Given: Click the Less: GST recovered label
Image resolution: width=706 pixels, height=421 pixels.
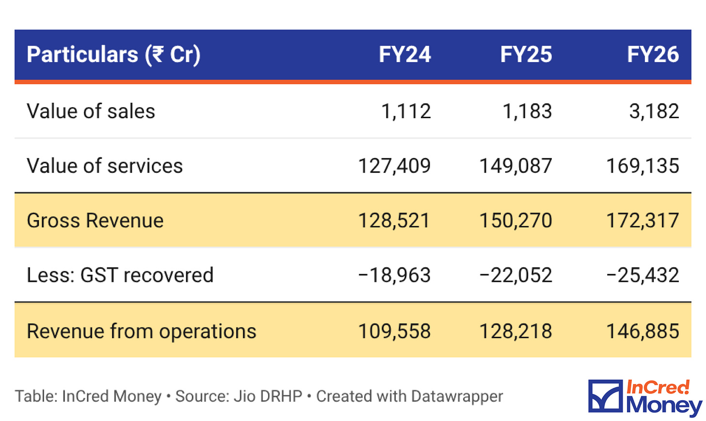Looking at the screenshot, I should tap(120, 275).
